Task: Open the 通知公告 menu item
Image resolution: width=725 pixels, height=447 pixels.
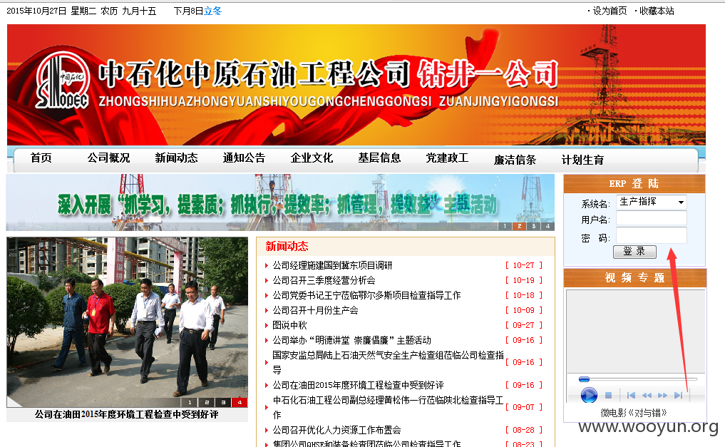Action: point(244,158)
